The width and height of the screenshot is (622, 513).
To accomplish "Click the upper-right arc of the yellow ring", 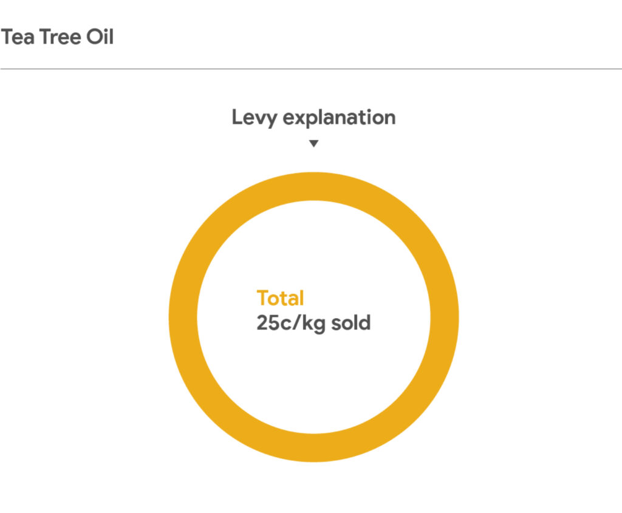I will pos(406,225).
